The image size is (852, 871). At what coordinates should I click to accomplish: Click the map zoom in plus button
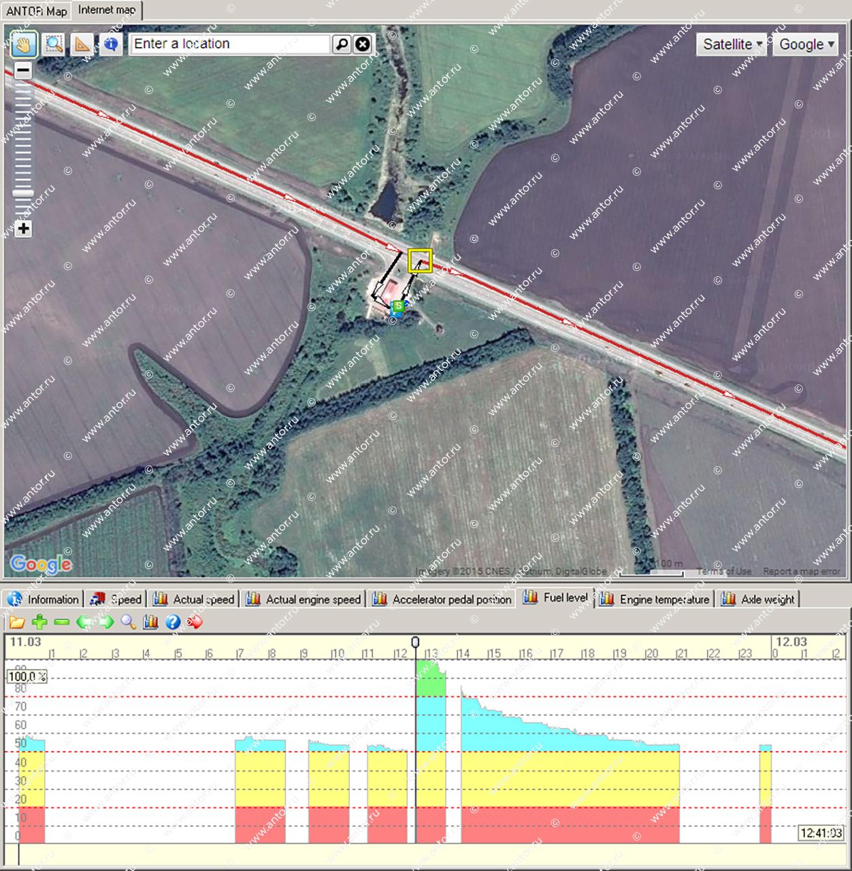coord(23,229)
